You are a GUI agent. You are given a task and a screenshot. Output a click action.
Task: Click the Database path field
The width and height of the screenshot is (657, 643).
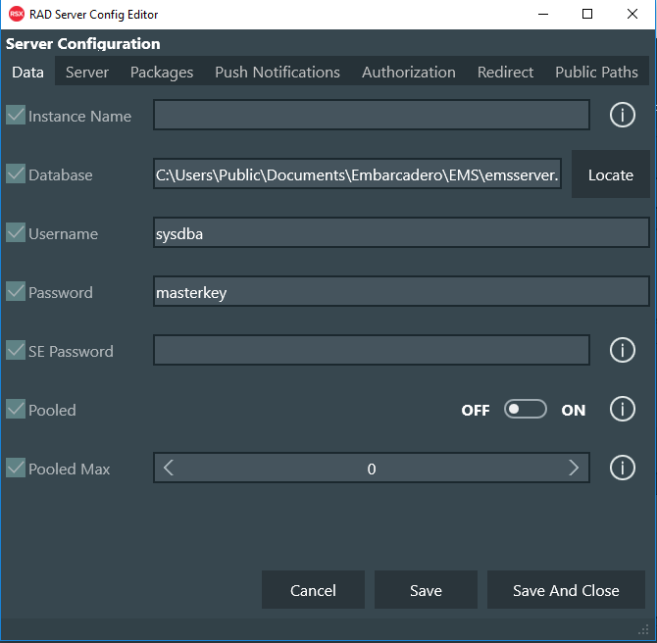(x=357, y=173)
